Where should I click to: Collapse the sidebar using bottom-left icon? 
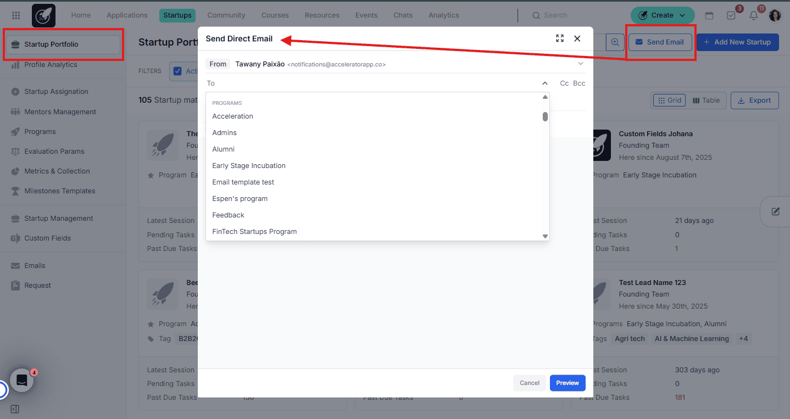(x=15, y=409)
